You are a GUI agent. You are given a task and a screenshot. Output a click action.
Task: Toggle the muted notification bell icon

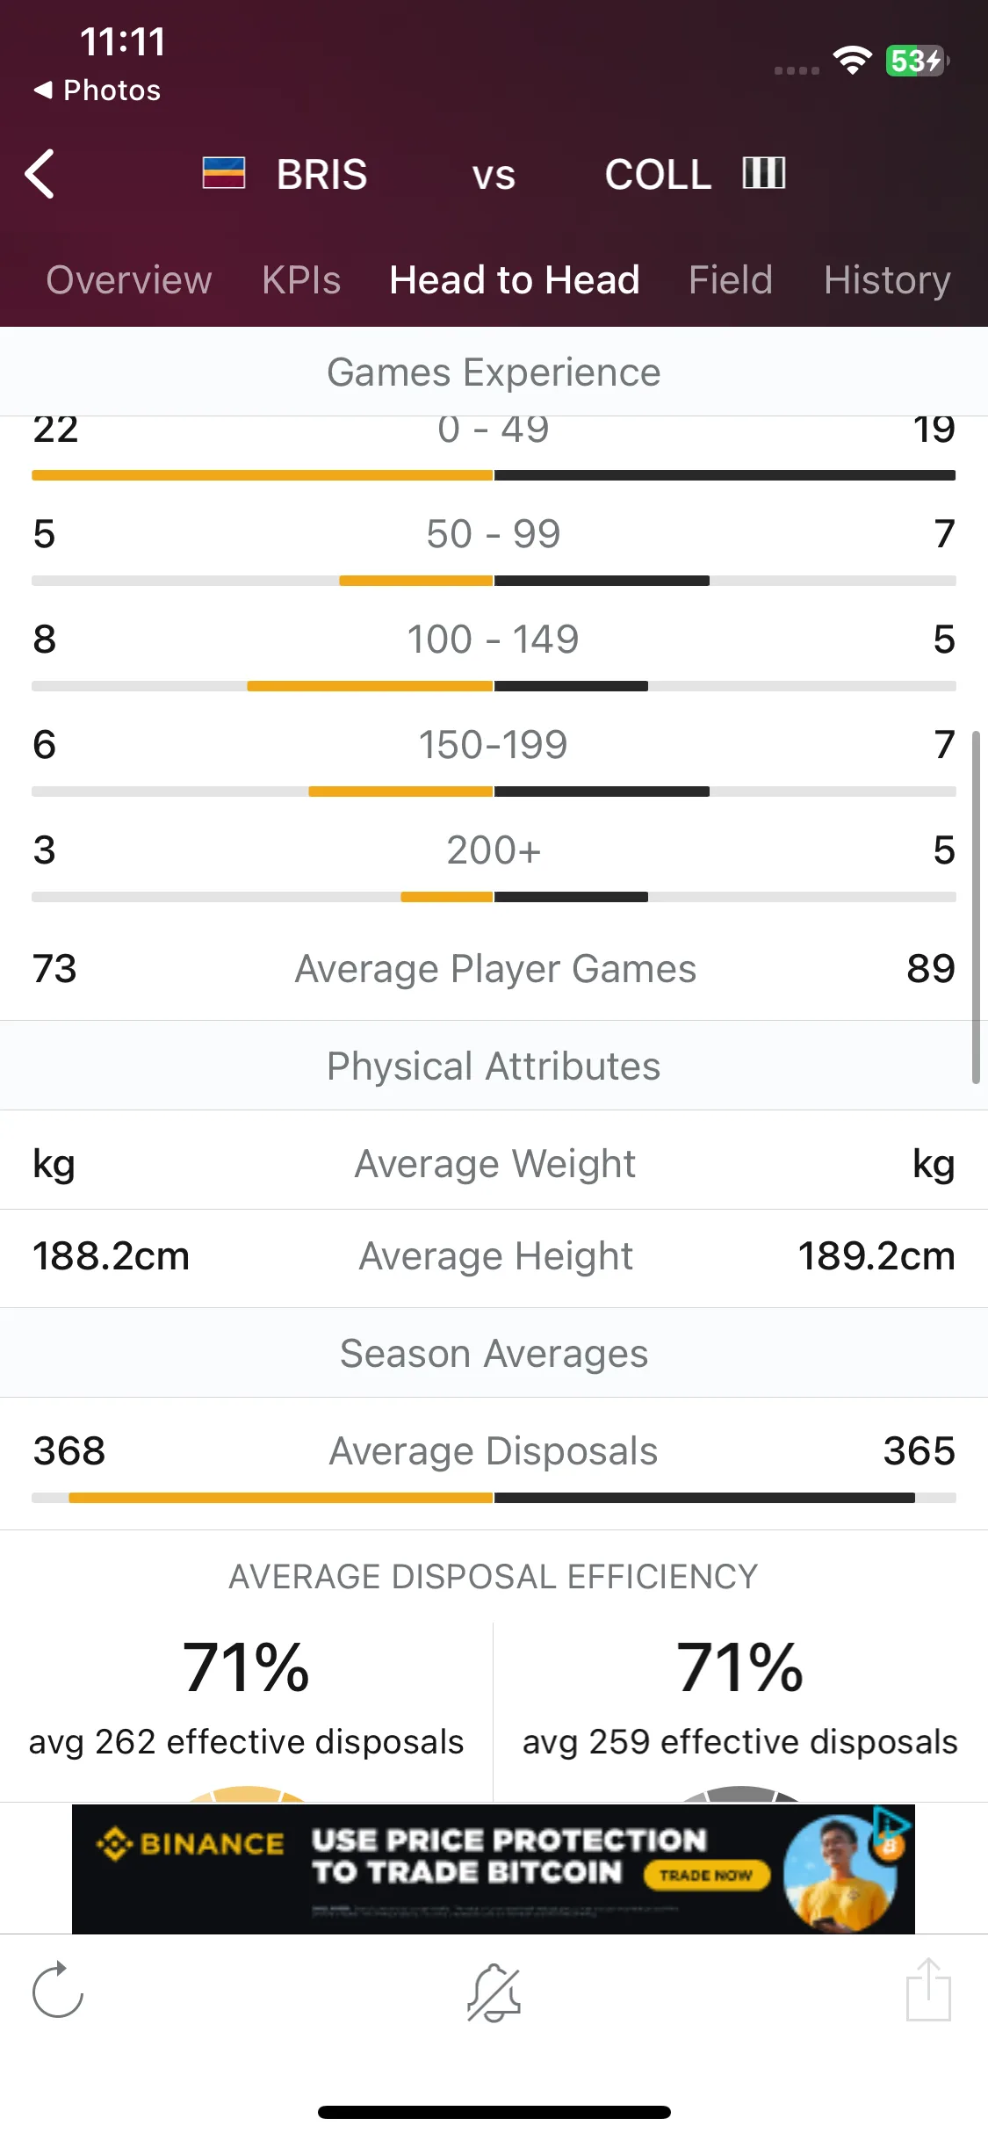[494, 1992]
